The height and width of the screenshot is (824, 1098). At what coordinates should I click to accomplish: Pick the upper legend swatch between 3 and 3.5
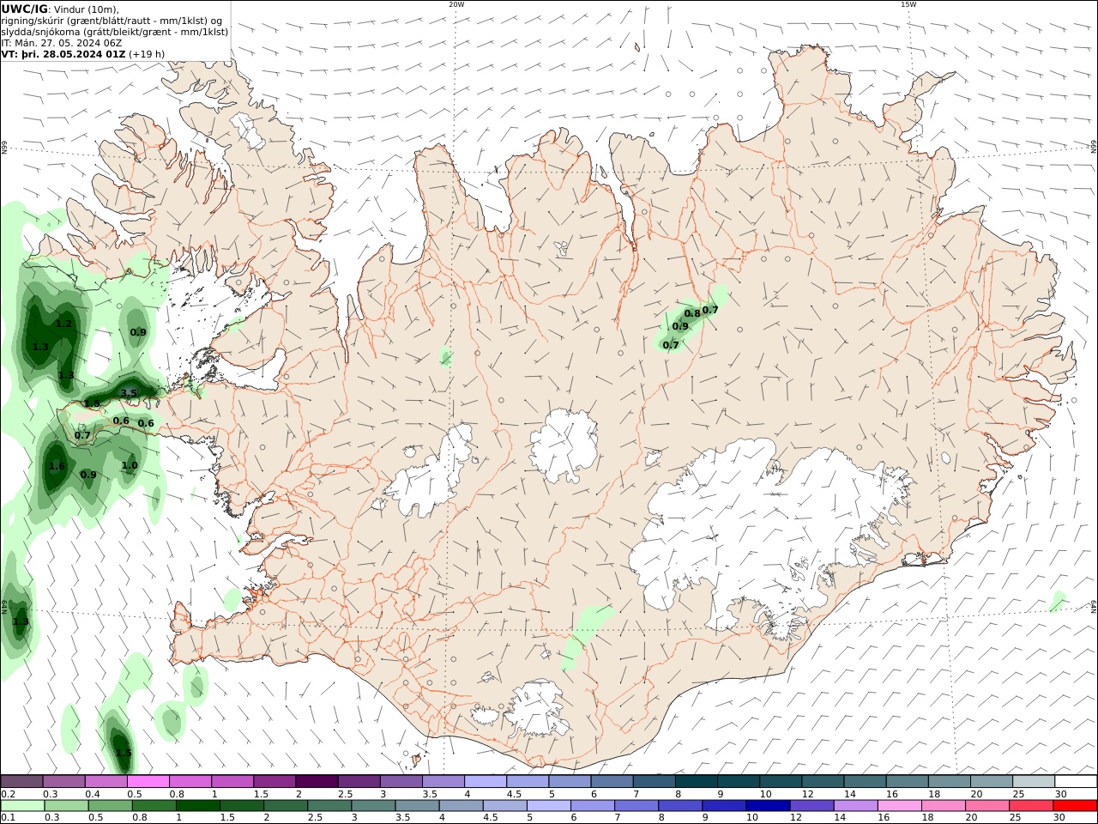[401, 781]
